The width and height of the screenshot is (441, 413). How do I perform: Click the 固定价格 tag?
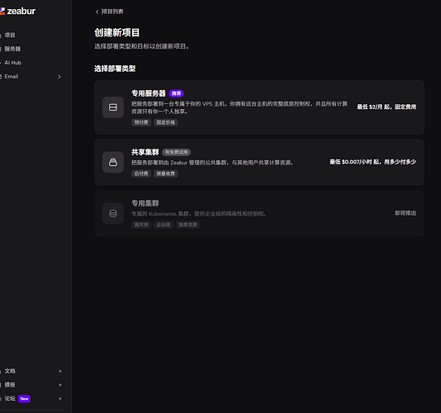tap(166, 122)
